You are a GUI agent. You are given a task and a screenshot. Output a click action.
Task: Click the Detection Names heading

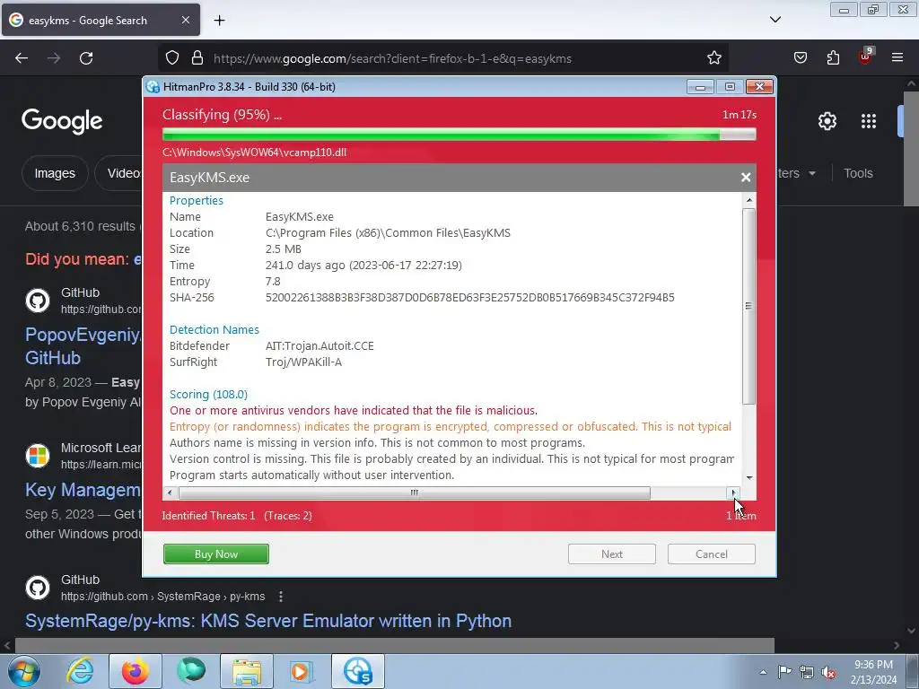pos(214,330)
